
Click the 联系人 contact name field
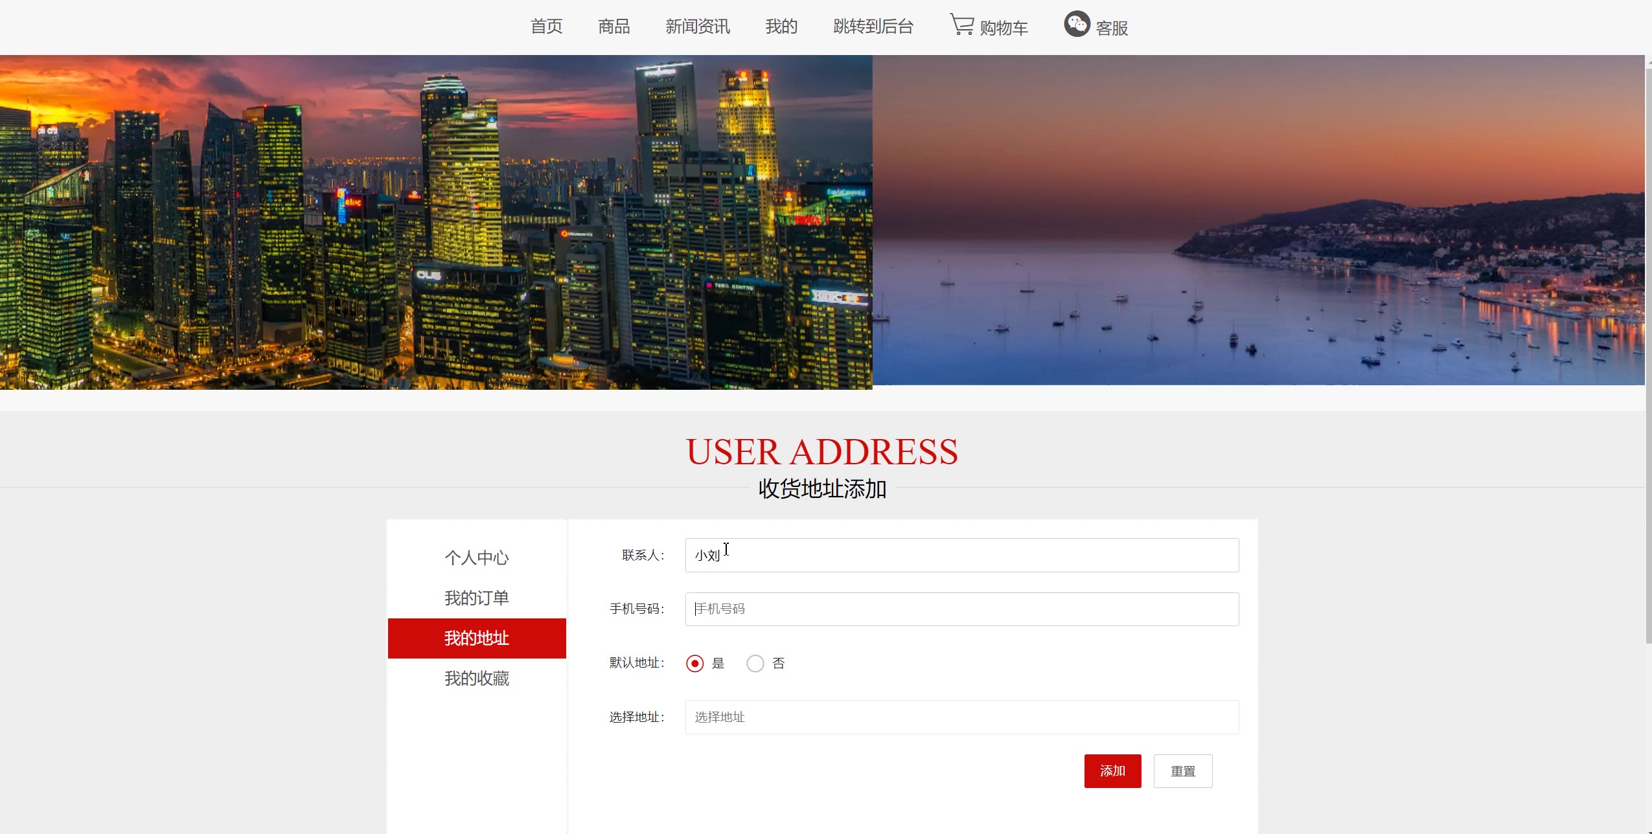[961, 555]
